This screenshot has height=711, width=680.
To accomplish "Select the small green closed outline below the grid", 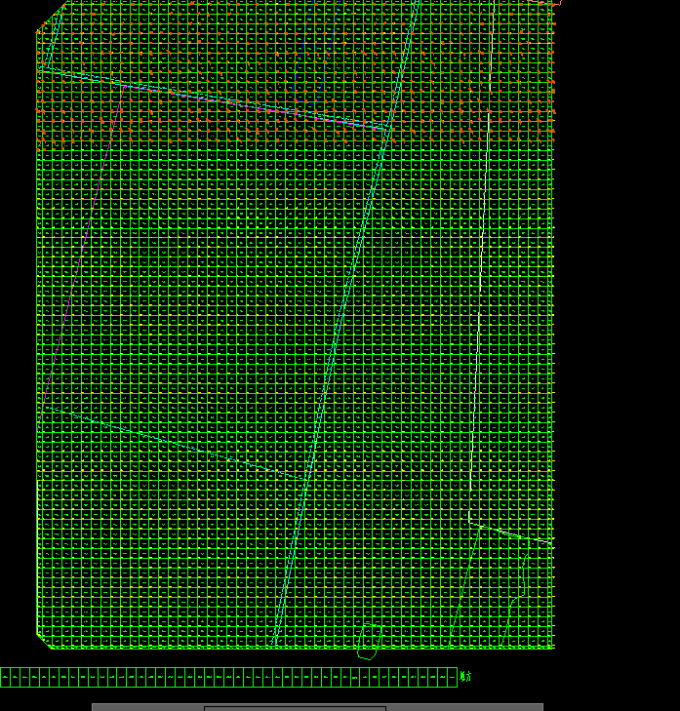I will click(x=369, y=643).
